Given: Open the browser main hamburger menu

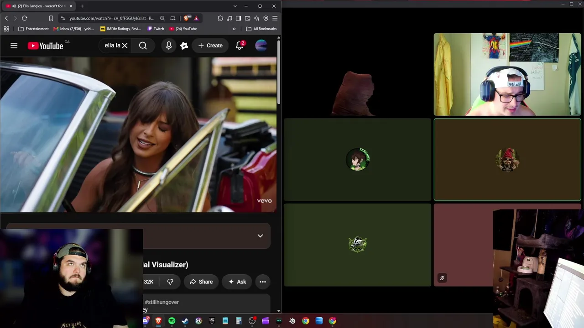Looking at the screenshot, I should 275,18.
